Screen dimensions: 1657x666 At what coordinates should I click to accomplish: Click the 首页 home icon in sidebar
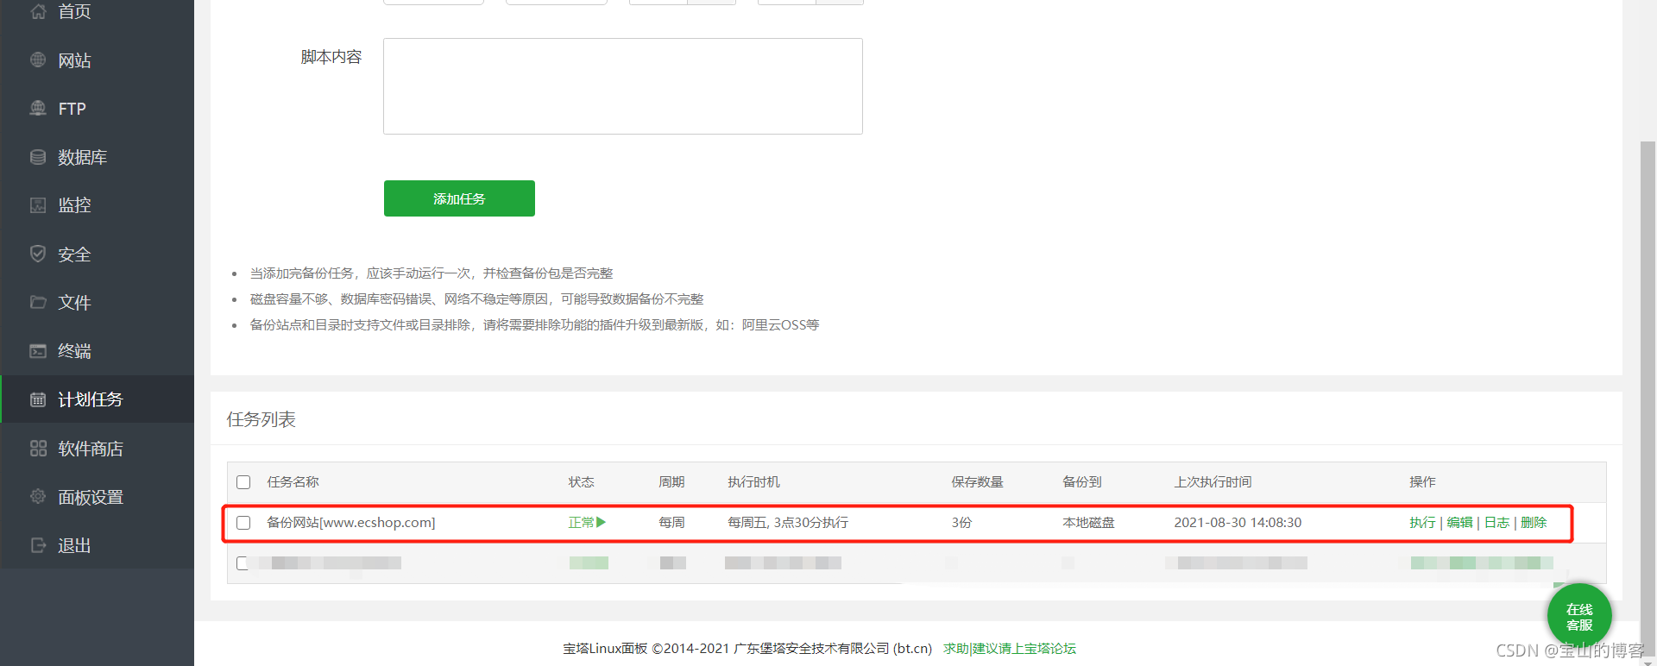pyautogui.click(x=38, y=11)
